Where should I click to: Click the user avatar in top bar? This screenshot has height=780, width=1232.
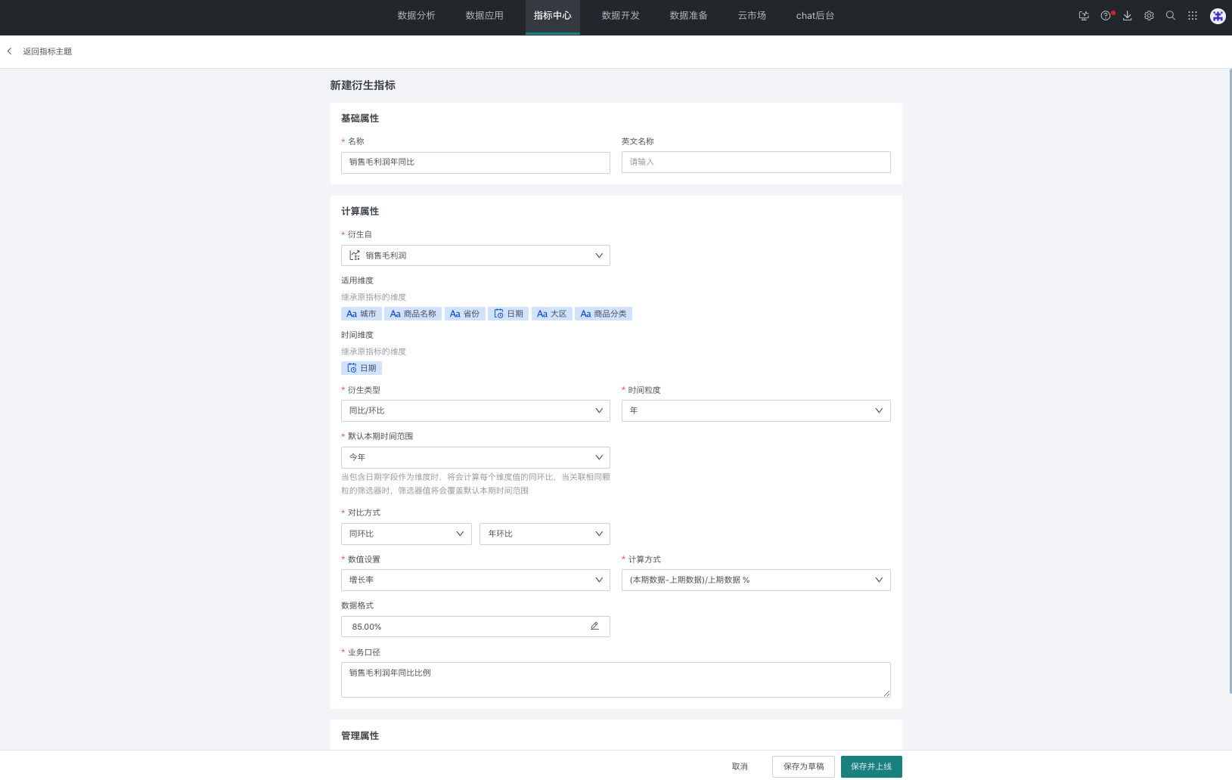pos(1218,16)
